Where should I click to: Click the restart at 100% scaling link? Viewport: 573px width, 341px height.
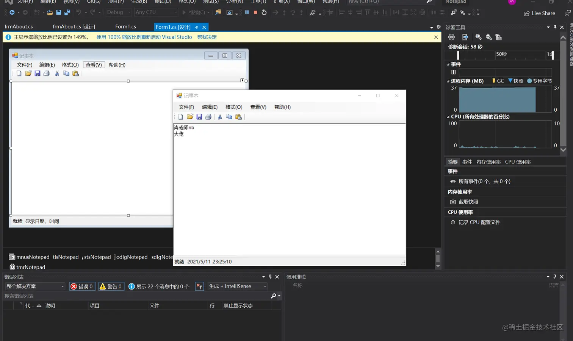click(144, 37)
